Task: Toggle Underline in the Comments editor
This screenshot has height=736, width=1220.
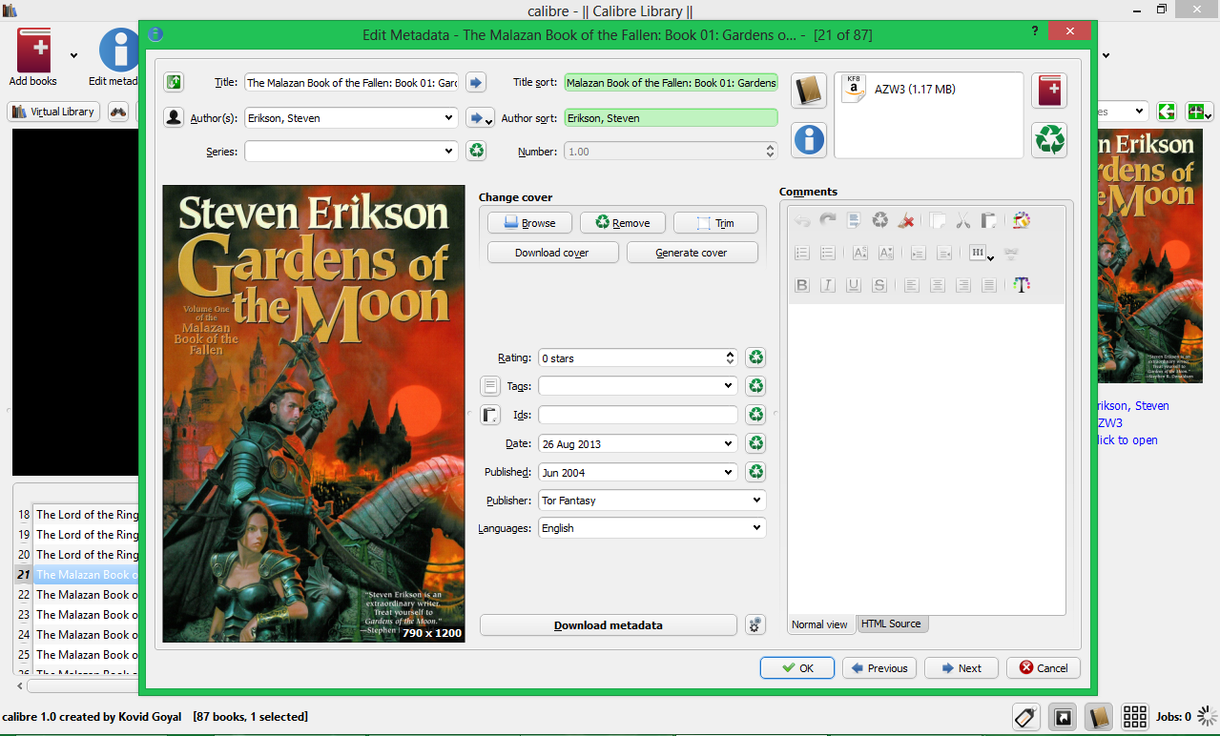Action: tap(854, 285)
